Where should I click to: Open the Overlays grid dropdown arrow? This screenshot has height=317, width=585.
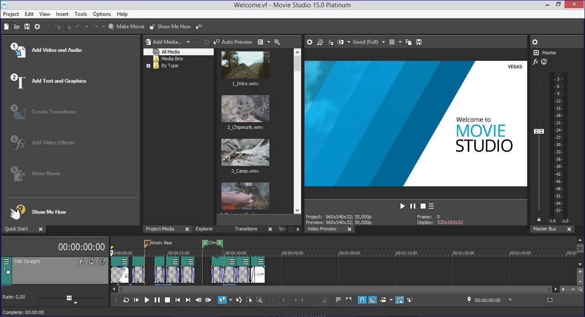[400, 42]
